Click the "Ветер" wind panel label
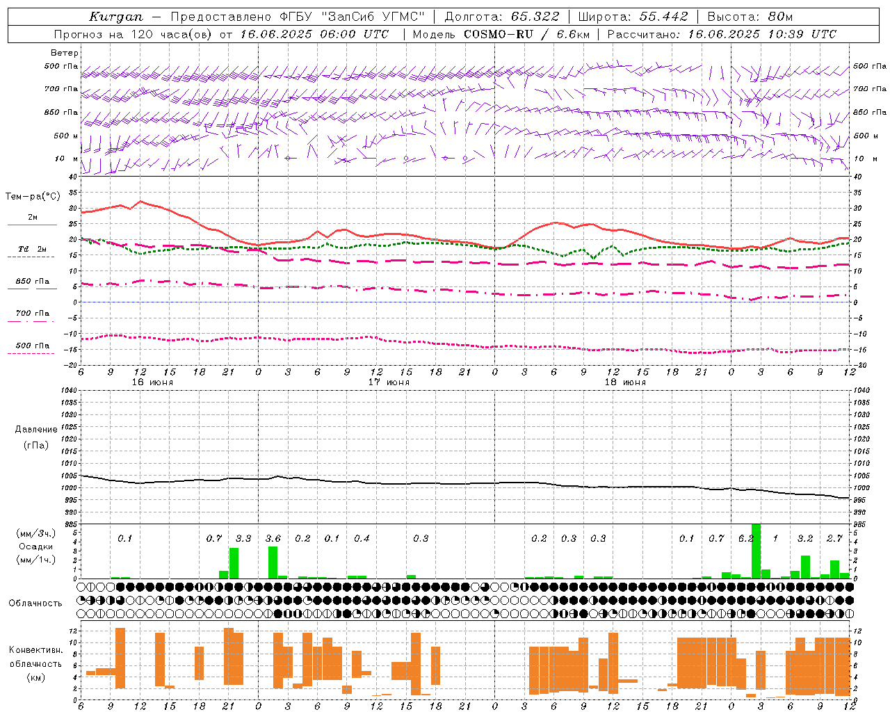 (x=65, y=53)
